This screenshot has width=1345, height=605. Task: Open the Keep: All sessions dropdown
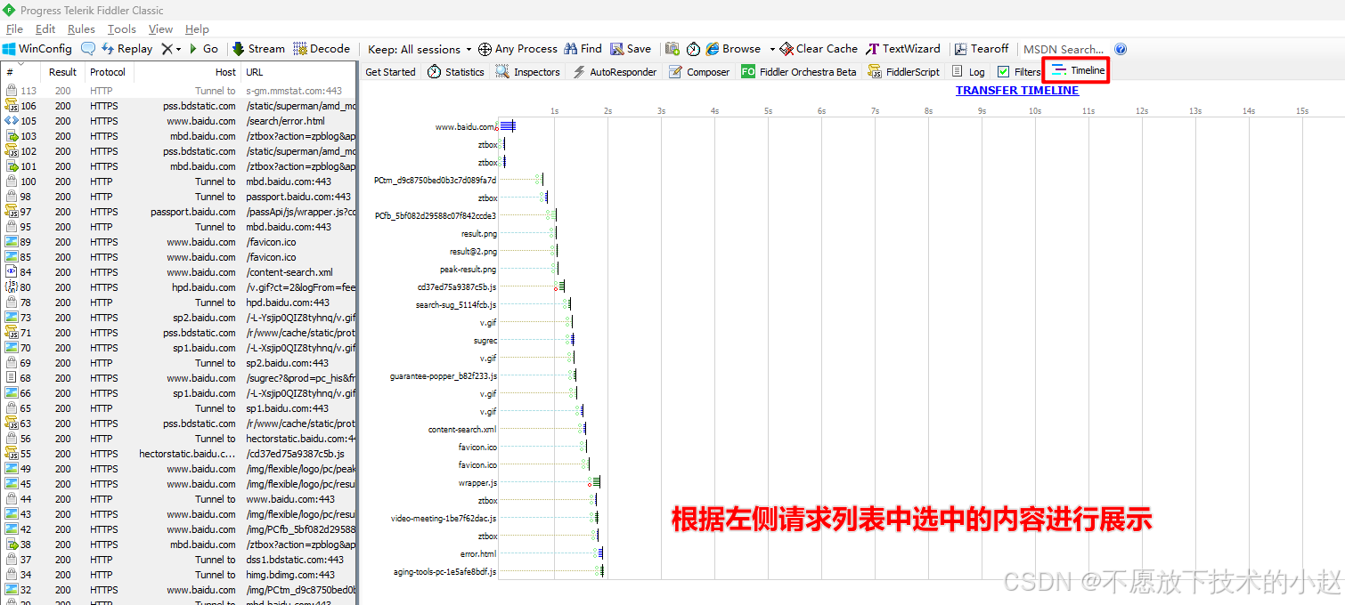point(420,49)
